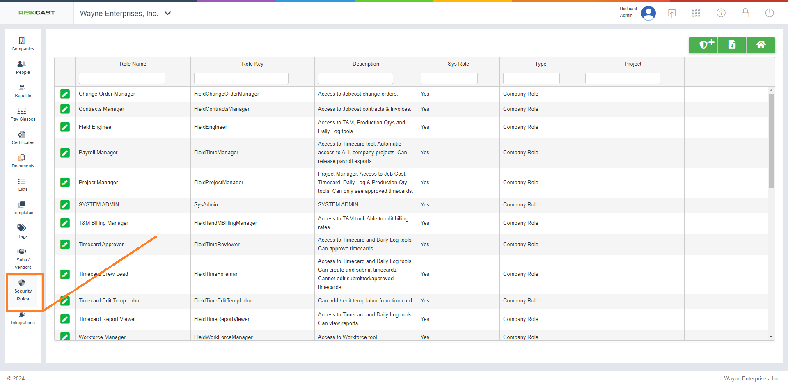Click the table scrollbar down arrow
Image resolution: width=788 pixels, height=387 pixels.
(x=772, y=337)
